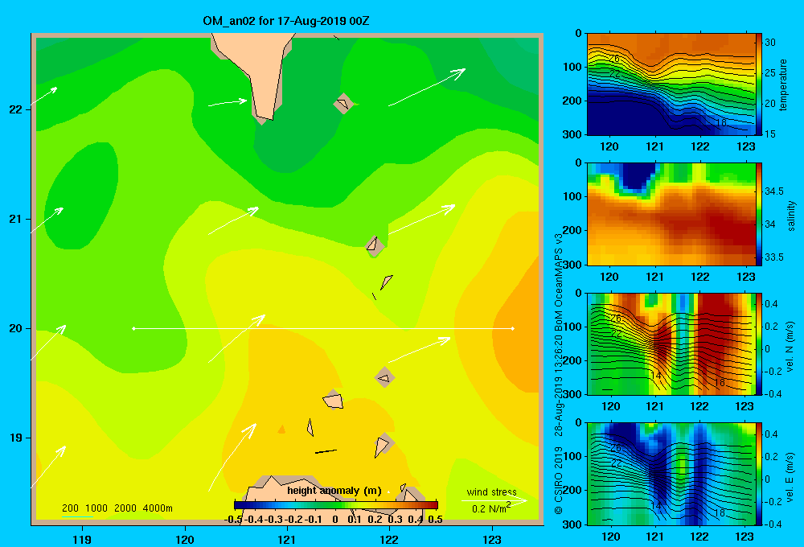Click depth label '100' on temperature panel
804x547 pixels.
click(x=572, y=68)
